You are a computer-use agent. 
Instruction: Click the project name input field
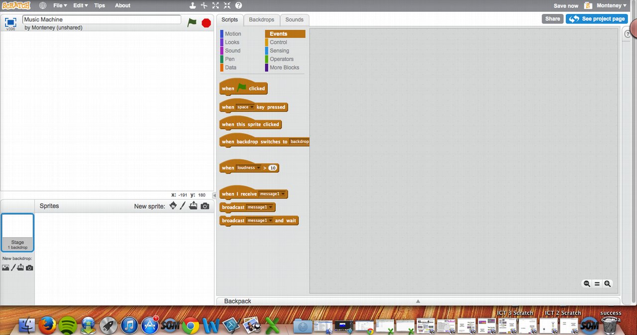coord(102,19)
